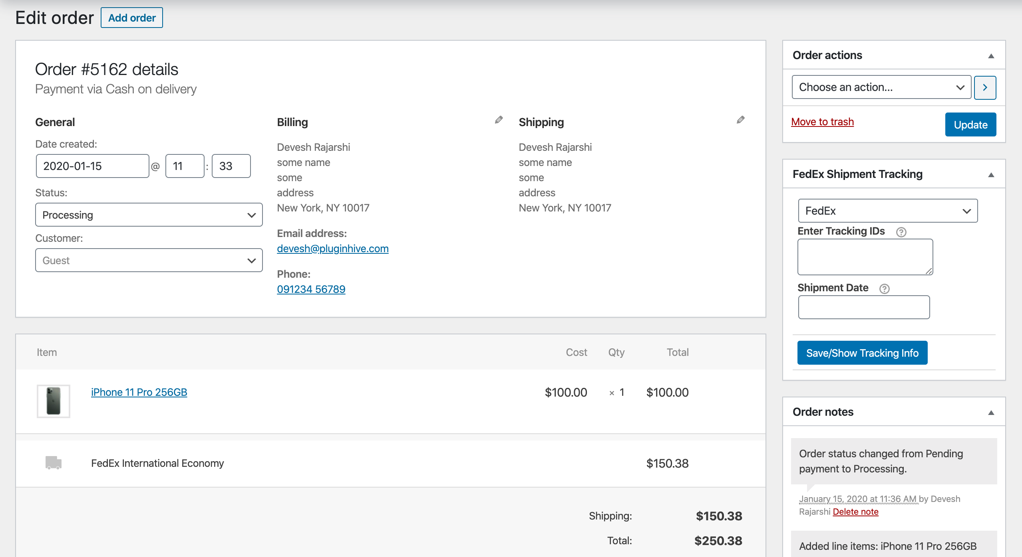
Task: Click the shipping truck icon
Action: pos(53,462)
